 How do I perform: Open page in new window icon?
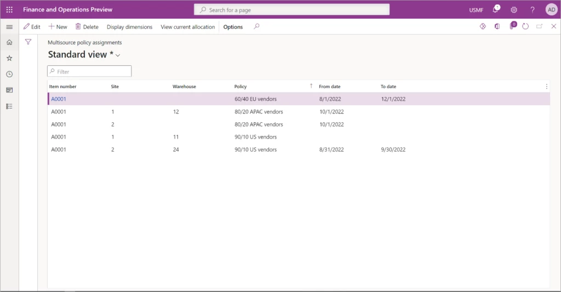click(540, 26)
